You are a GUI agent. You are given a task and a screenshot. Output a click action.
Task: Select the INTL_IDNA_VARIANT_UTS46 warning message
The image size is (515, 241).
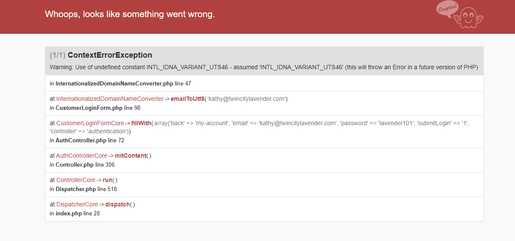[x=263, y=67]
